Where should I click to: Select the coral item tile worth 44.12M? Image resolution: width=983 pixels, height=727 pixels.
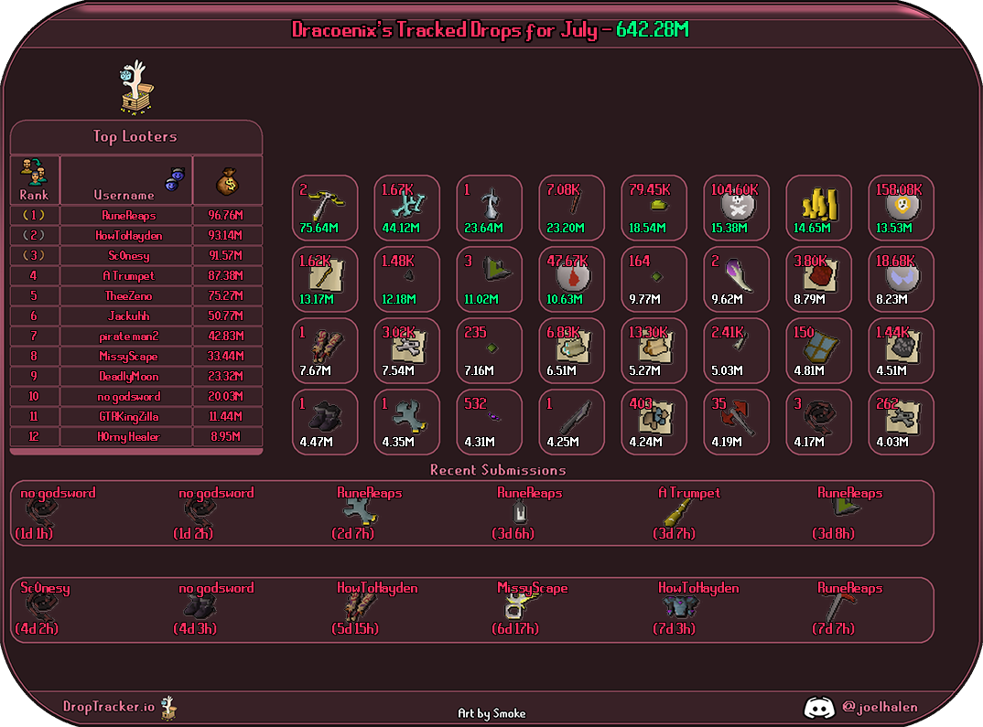407,208
